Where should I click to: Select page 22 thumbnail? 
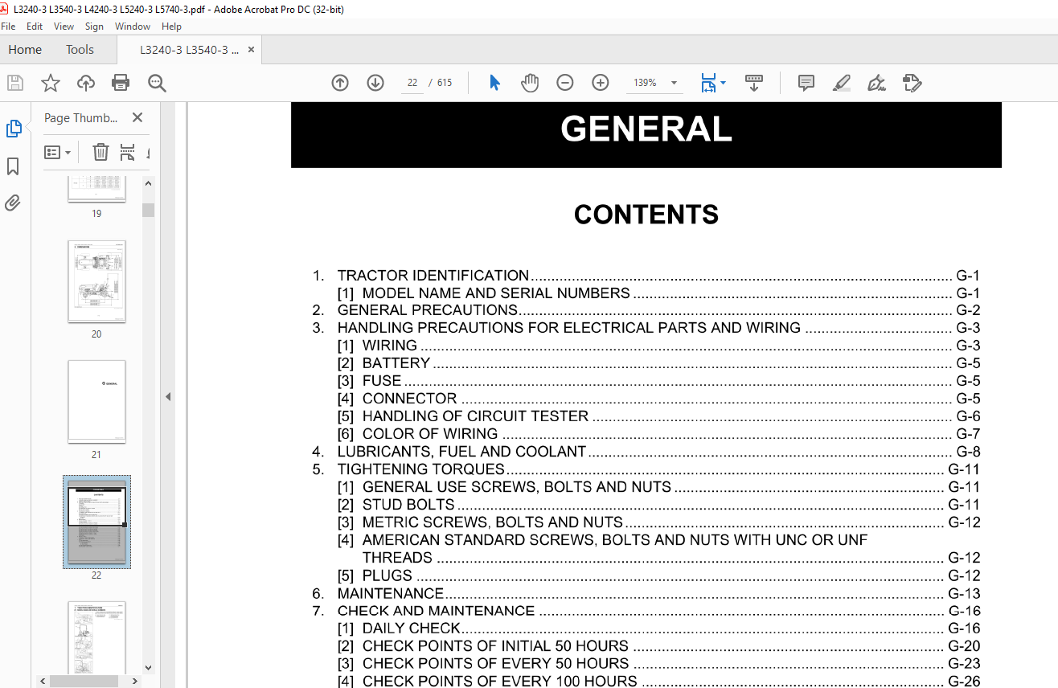[x=96, y=521]
